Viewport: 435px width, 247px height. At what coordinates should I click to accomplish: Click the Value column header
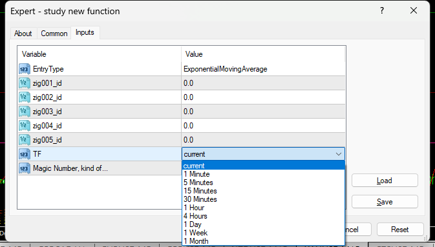point(263,54)
